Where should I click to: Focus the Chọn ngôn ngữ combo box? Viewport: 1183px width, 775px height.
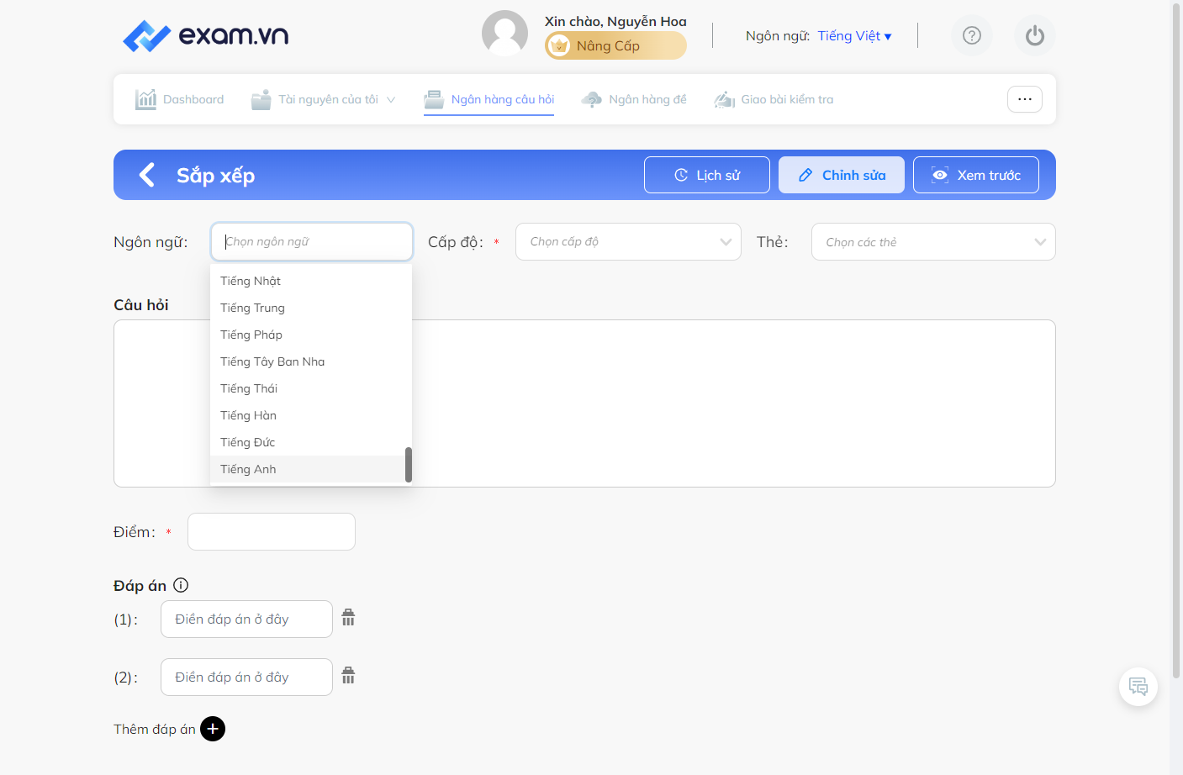[312, 241]
